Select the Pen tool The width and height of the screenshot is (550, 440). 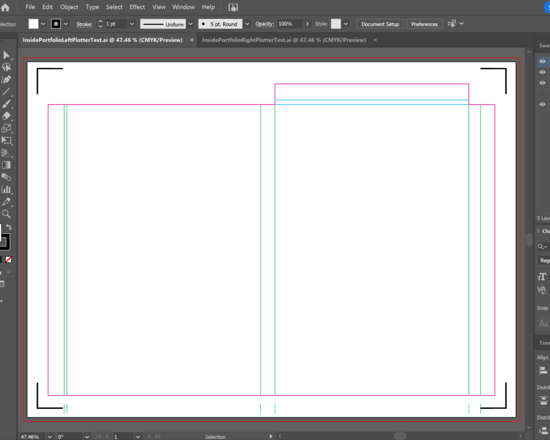click(6, 79)
